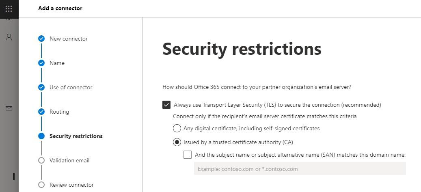Click the Security restrictions step dot
421x192 pixels.
[41, 136]
